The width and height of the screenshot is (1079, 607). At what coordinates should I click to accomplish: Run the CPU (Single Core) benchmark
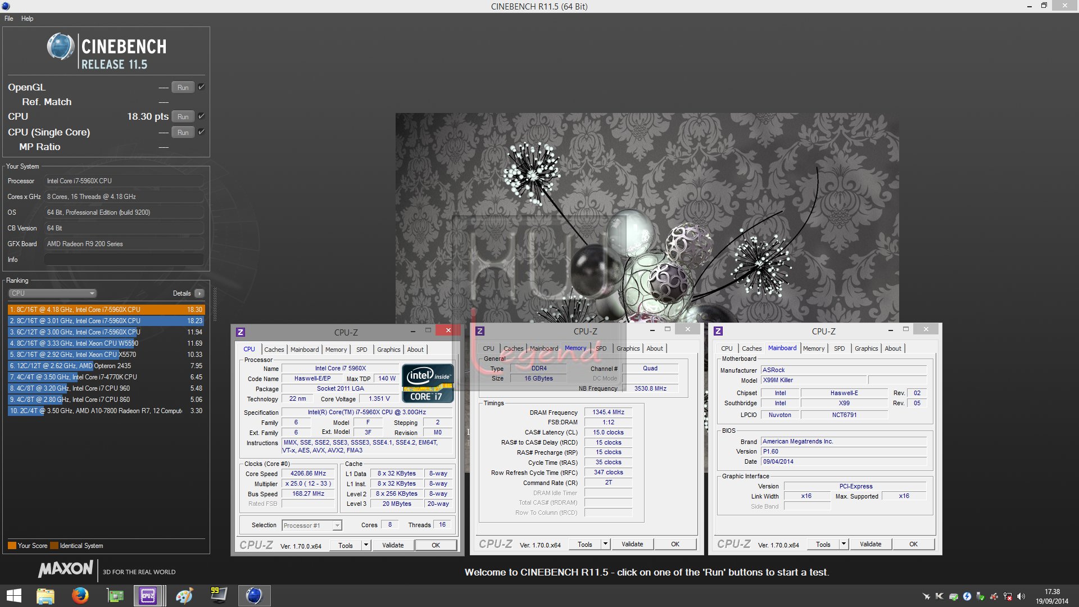point(183,132)
